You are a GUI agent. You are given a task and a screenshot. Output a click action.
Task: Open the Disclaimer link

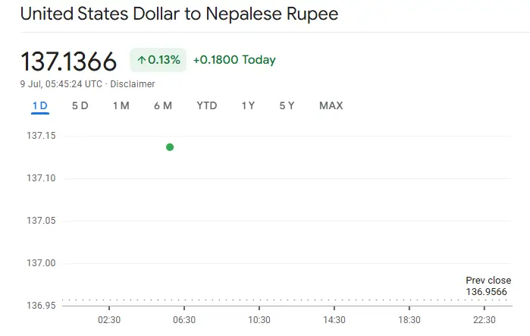tap(133, 84)
